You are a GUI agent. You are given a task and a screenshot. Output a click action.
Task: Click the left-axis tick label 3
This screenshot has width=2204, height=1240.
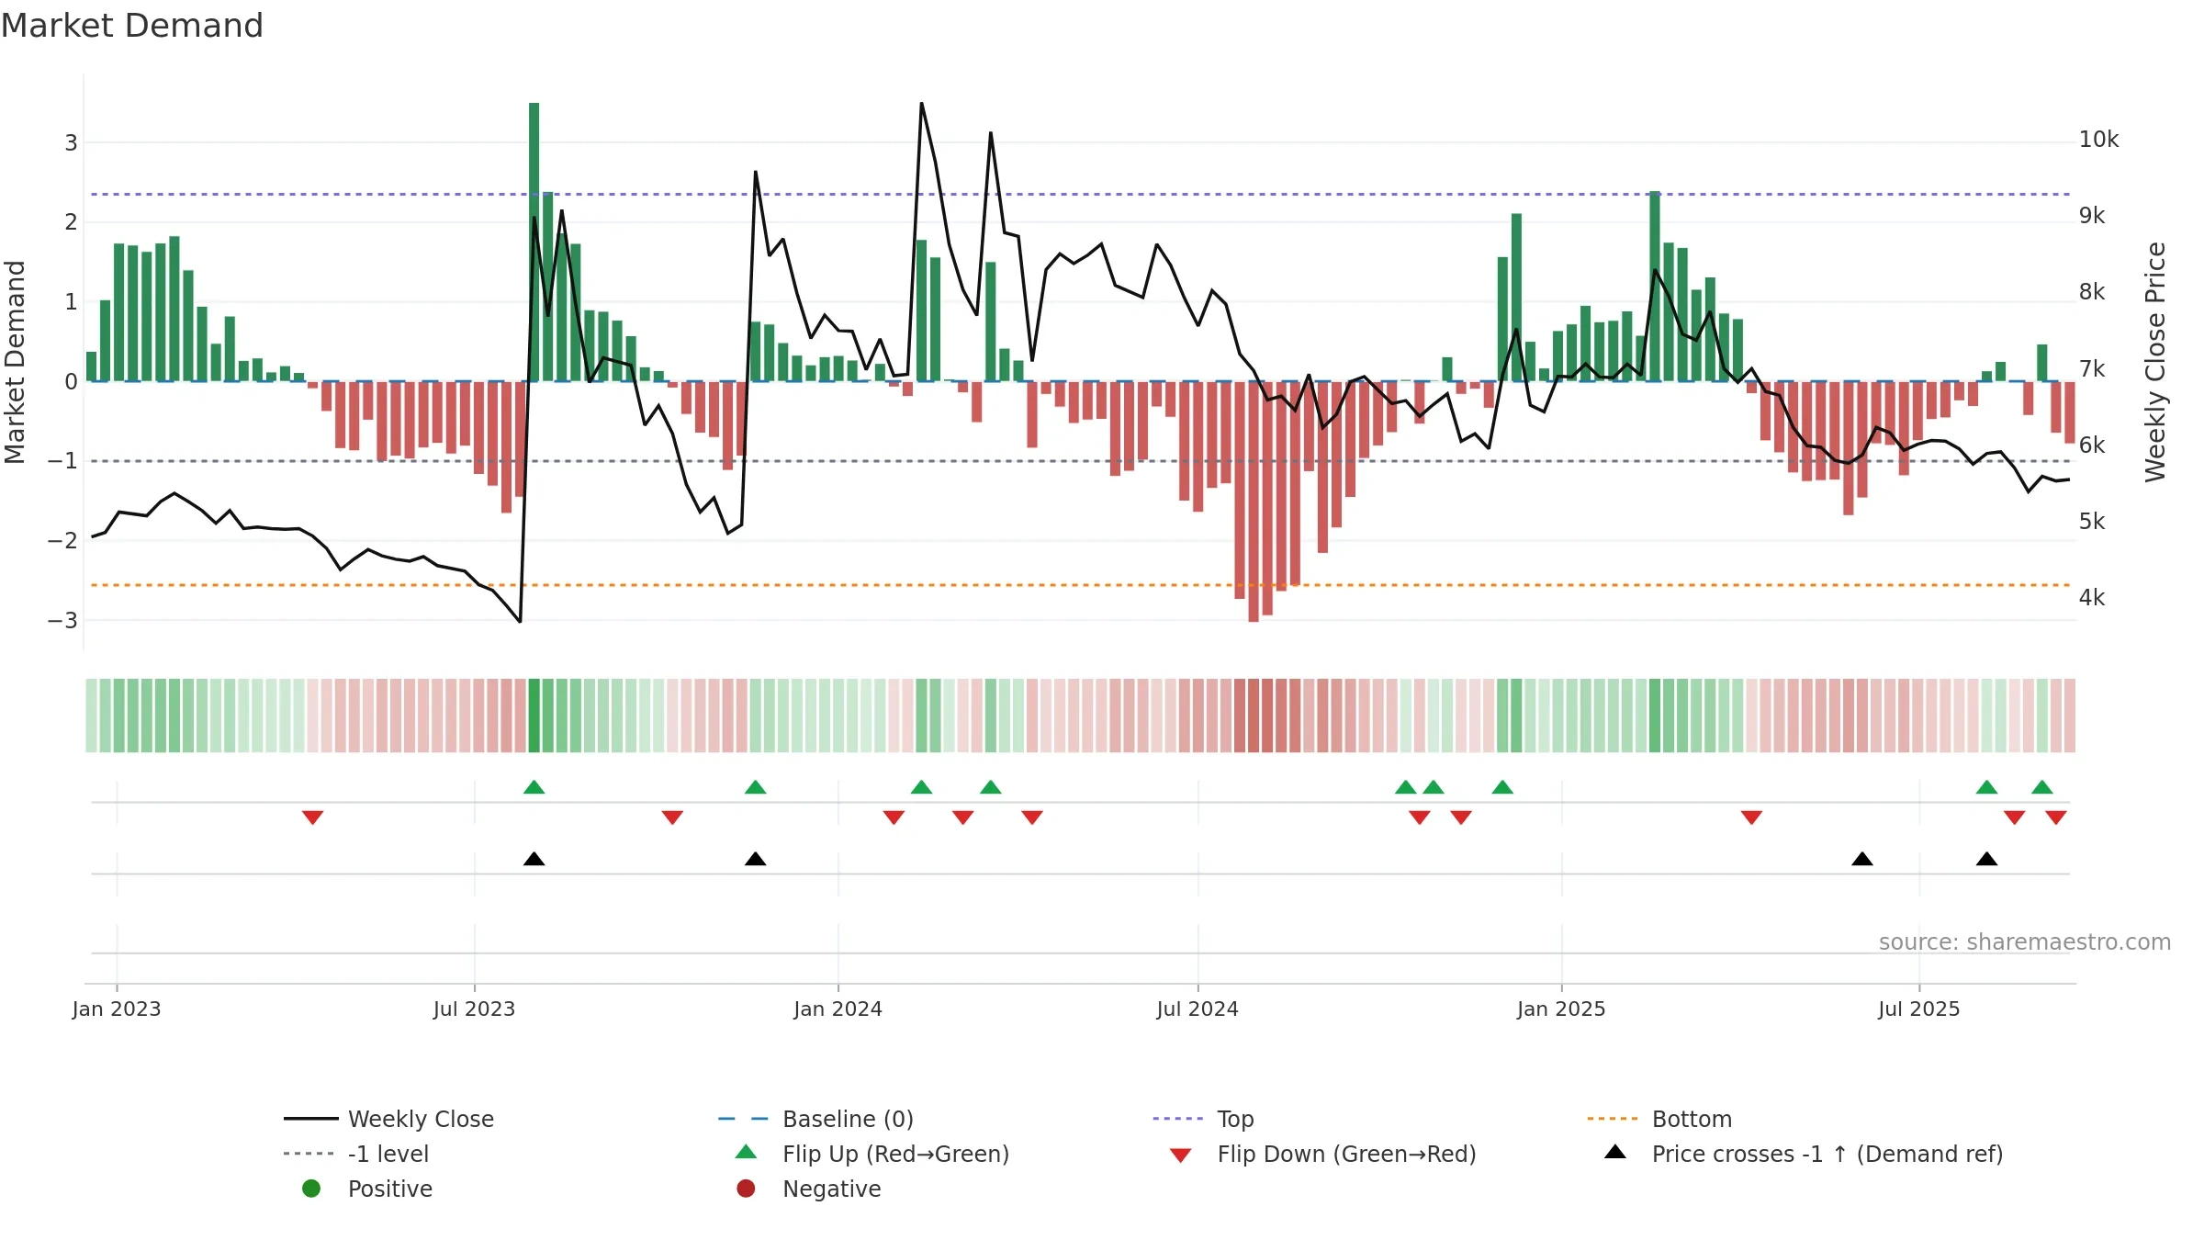tap(71, 142)
